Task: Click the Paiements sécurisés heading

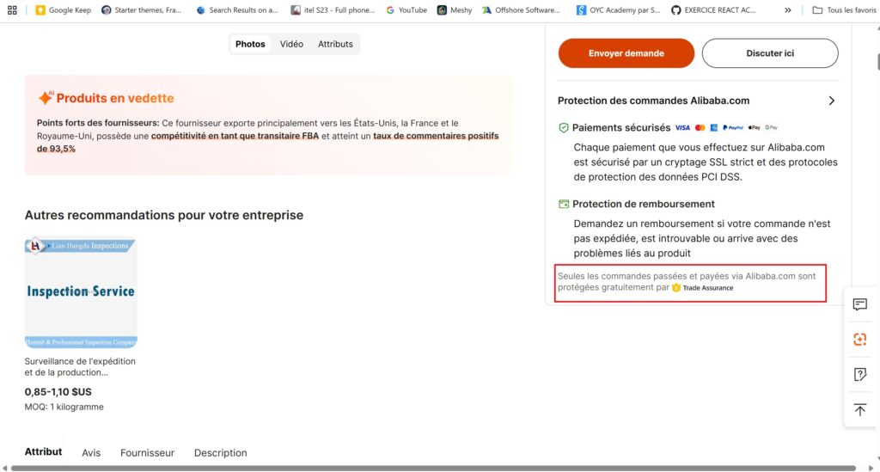Action: point(621,128)
